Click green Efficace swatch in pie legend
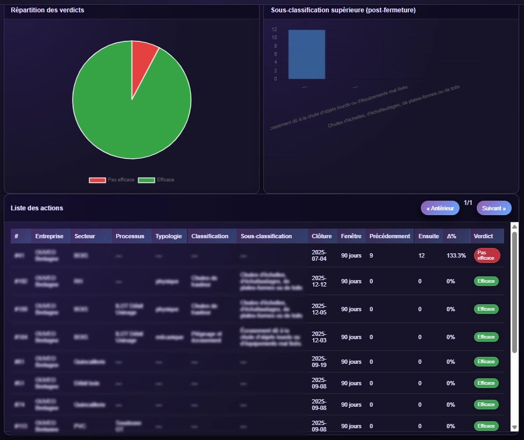524x440 pixels. coord(146,180)
